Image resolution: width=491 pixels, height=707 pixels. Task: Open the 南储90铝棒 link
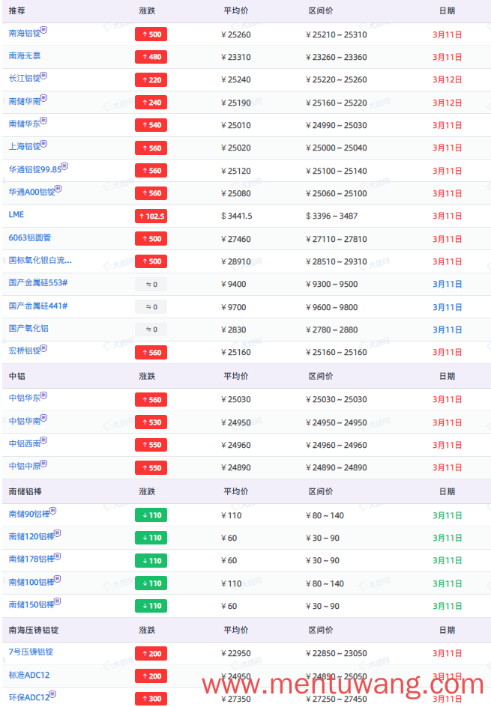coord(29,514)
